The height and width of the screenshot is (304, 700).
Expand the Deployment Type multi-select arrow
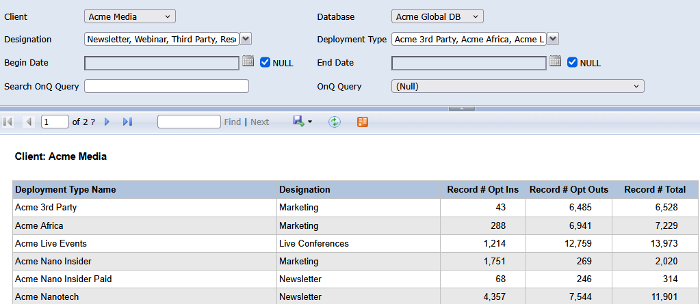coord(553,39)
